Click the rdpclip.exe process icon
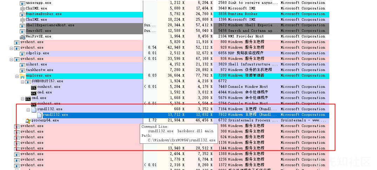The width and height of the screenshot is (377, 170). click(x=22, y=54)
